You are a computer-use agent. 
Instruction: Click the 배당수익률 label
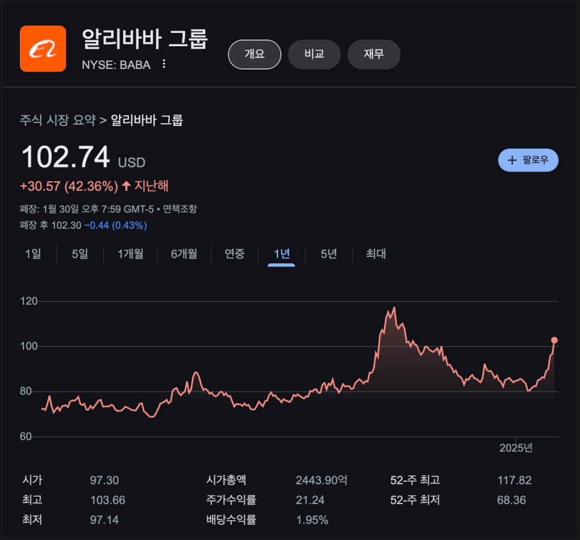231,520
